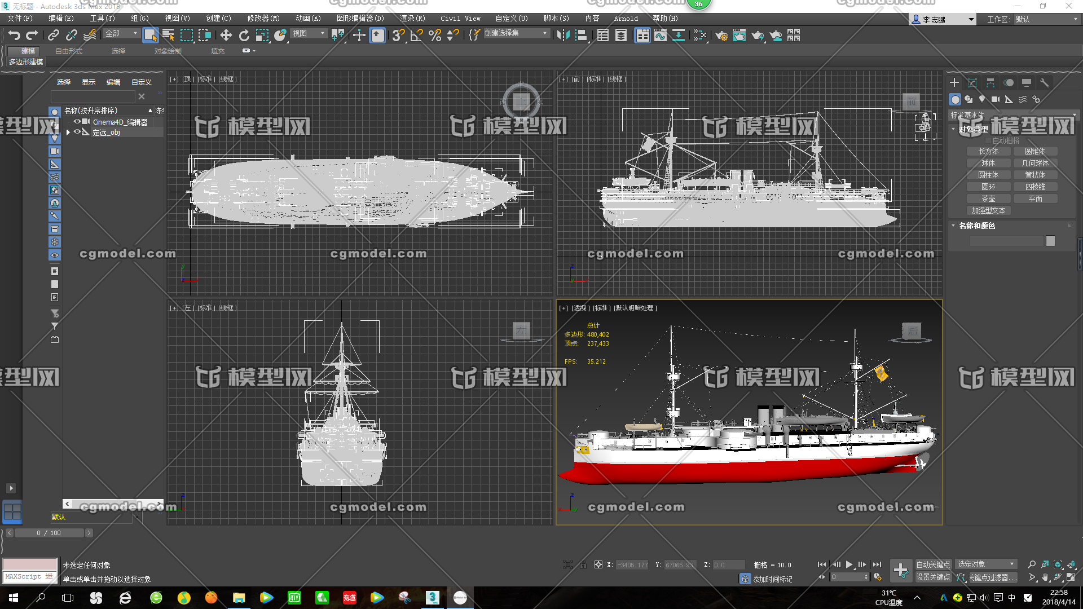Toggle the 3D Snaps button
This screenshot has height=609, width=1083.
(398, 36)
